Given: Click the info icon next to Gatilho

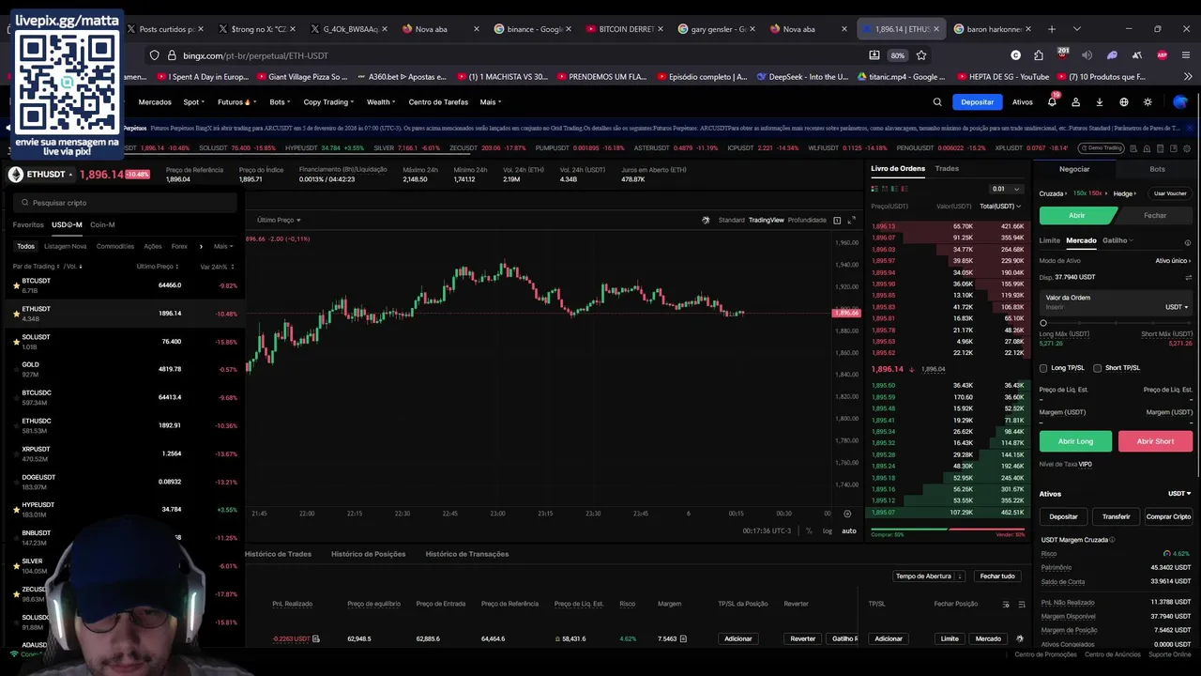Looking at the screenshot, I should [1188, 242].
